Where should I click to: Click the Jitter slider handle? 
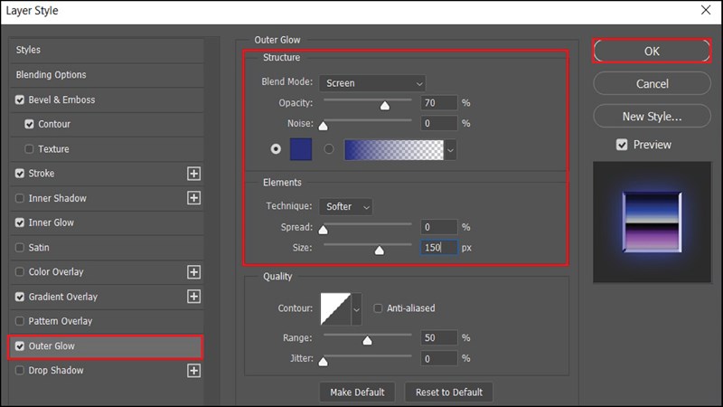tap(324, 361)
